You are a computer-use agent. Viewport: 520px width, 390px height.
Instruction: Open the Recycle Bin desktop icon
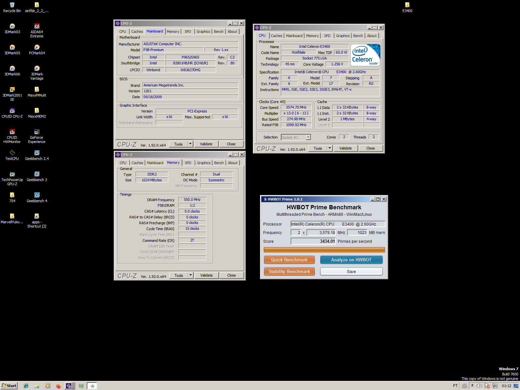[12, 7]
